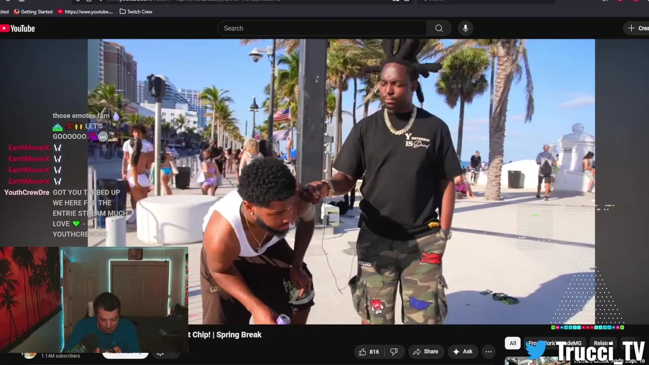Viewport: 649px width, 365px height.
Task: Click the video title ending in Spring Break
Action: click(x=225, y=335)
